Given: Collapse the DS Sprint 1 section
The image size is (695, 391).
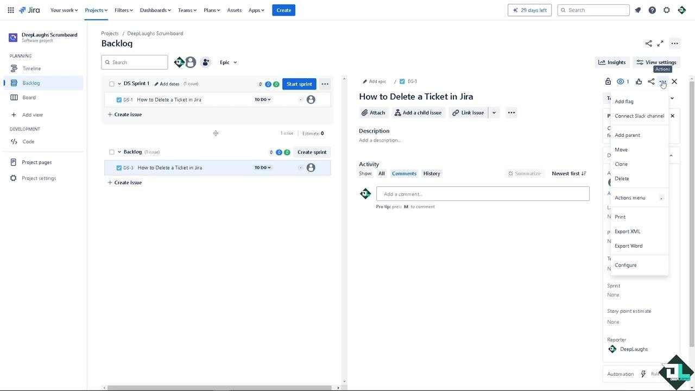Looking at the screenshot, I should (119, 84).
